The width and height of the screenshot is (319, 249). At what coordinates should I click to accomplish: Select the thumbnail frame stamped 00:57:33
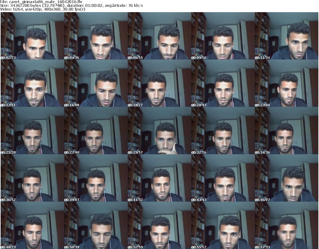point(287,225)
